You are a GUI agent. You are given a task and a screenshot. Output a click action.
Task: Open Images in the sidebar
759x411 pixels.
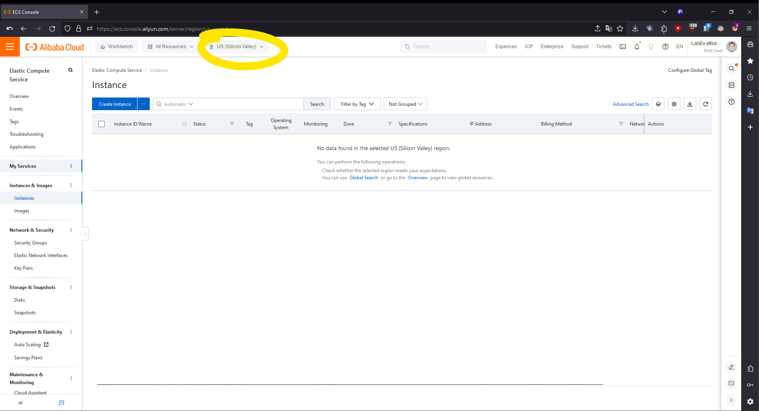22,211
